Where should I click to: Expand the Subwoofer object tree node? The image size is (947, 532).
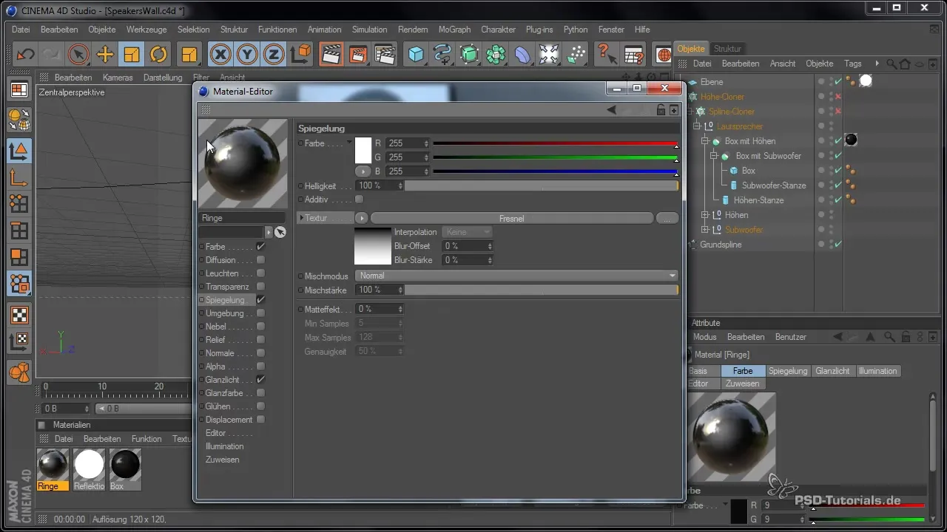[x=705, y=230]
